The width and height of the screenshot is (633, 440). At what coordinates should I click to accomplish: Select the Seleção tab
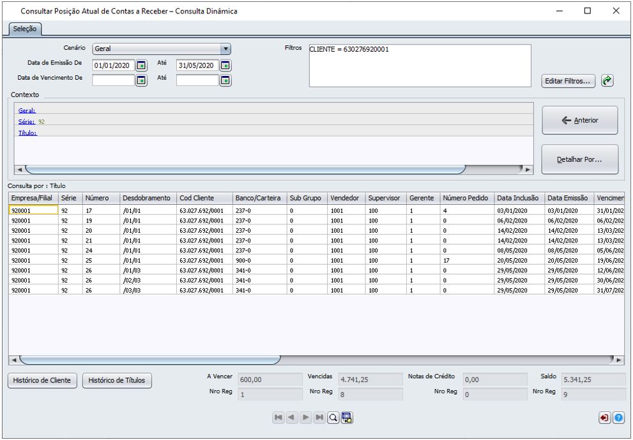tap(25, 29)
